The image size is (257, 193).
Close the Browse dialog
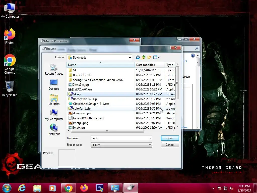[176, 47]
